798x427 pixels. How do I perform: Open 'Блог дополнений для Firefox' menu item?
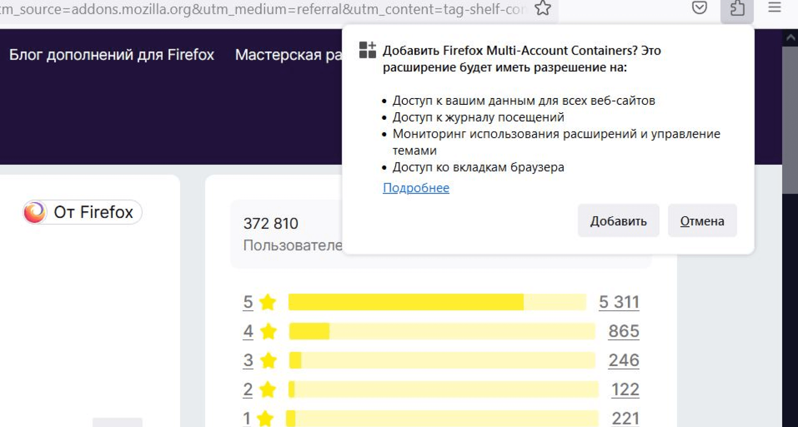[x=112, y=55]
